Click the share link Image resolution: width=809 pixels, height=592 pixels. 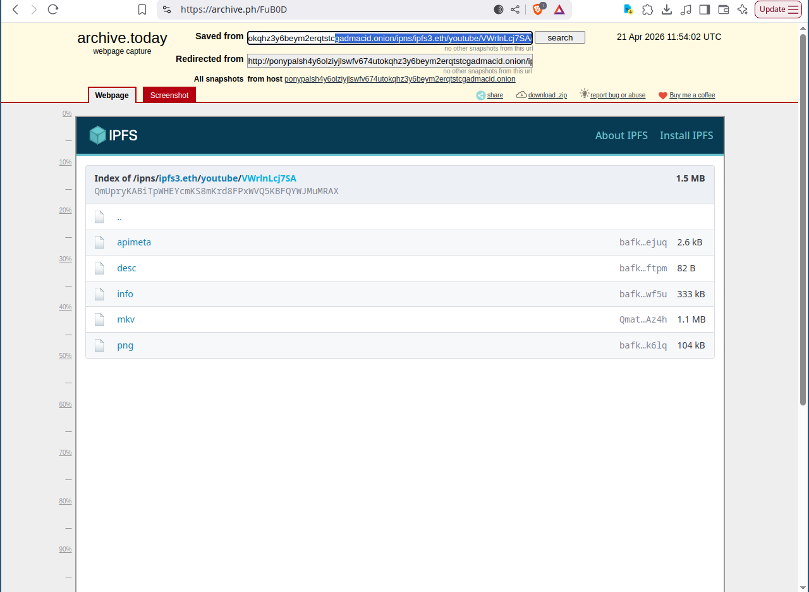(x=496, y=96)
